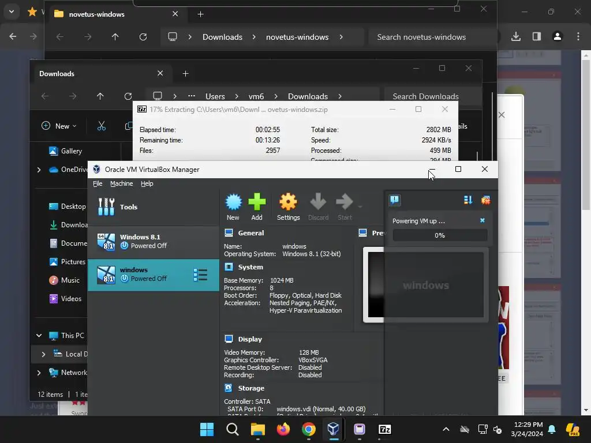This screenshot has width=591, height=443.
Task: Click browser side panel icon
Action: (x=537, y=36)
